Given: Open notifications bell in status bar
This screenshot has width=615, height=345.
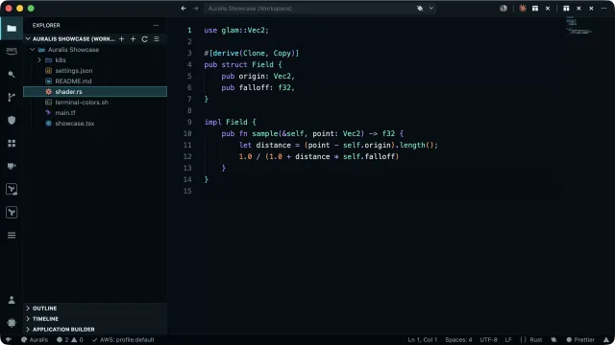Looking at the screenshot, I should pyautogui.click(x=606, y=340).
